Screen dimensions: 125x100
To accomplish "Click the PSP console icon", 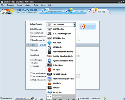I will (x=49, y=74).
